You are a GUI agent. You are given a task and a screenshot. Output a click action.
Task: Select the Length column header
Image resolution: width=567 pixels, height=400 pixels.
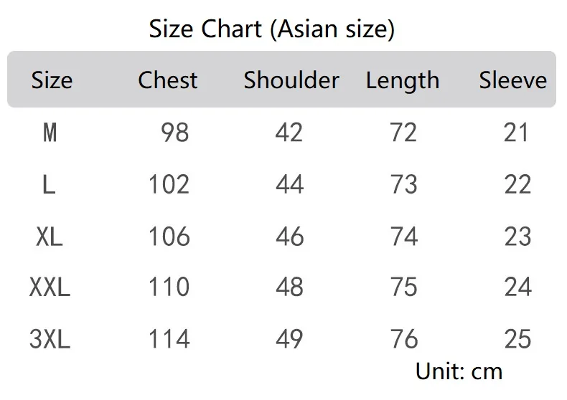(x=402, y=81)
